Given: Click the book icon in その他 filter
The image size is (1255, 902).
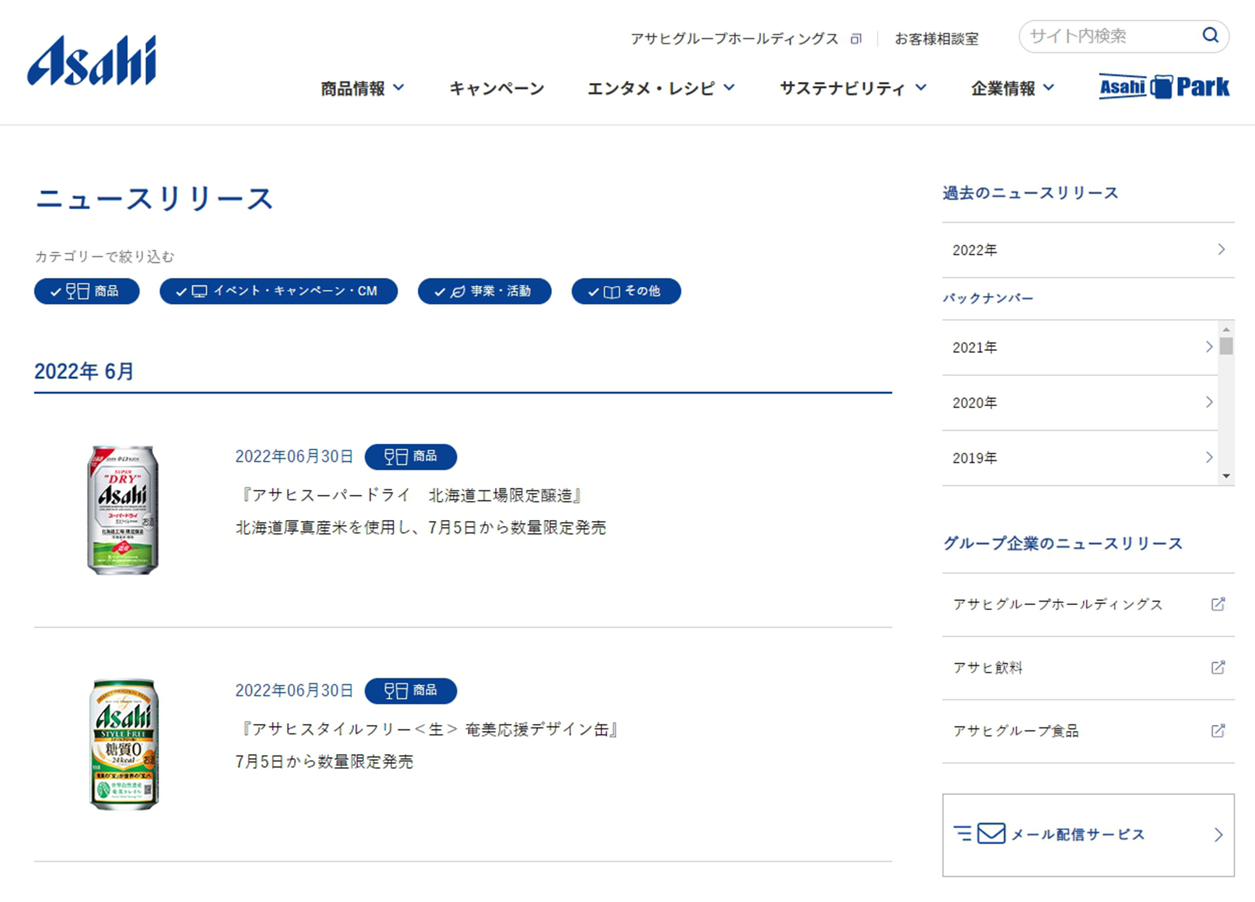Looking at the screenshot, I should coord(611,292).
